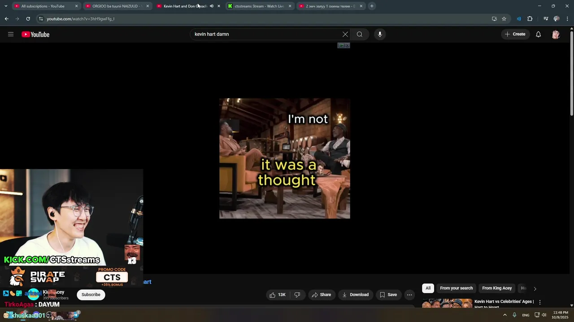Open a new browser tab
The width and height of the screenshot is (574, 322).
372,6
